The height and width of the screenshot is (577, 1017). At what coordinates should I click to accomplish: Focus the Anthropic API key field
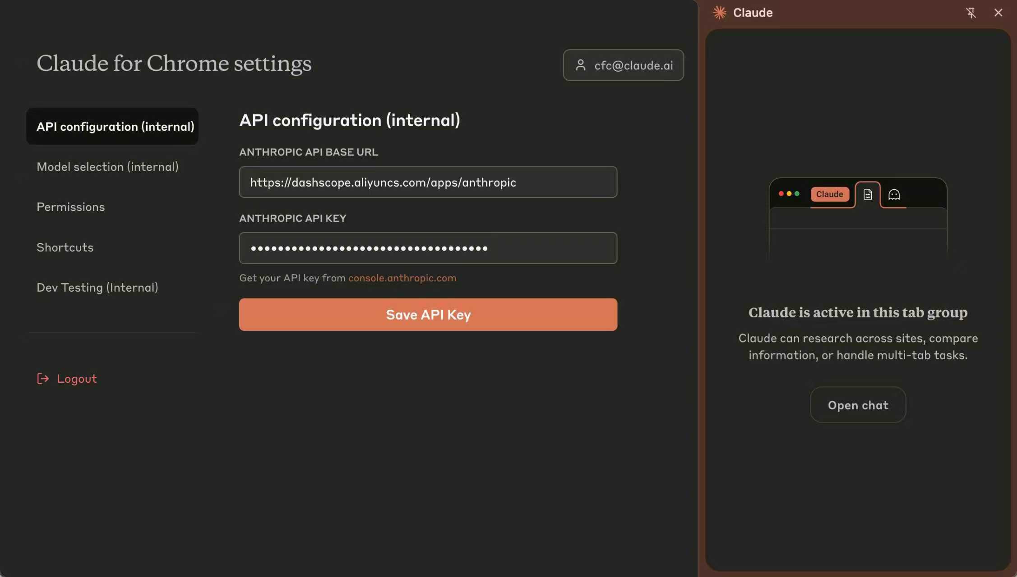tap(428, 248)
